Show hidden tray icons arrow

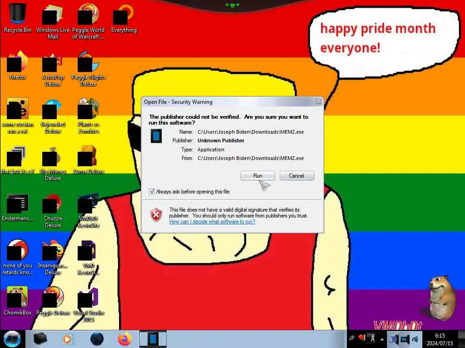382,339
